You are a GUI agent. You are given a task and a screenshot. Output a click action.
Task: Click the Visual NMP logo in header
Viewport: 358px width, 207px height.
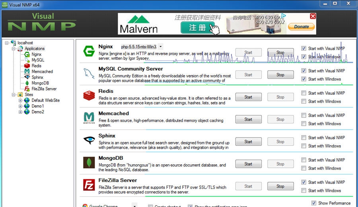click(42, 22)
